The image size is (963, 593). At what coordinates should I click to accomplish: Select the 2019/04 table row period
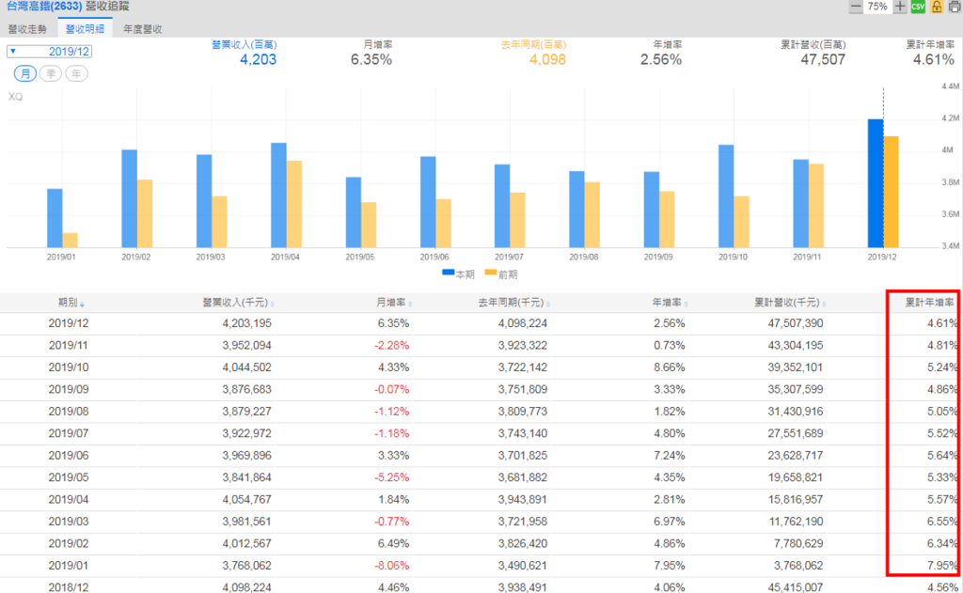point(68,499)
